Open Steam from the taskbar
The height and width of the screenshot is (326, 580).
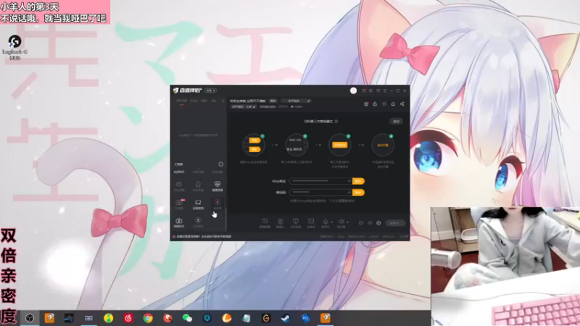click(x=286, y=318)
